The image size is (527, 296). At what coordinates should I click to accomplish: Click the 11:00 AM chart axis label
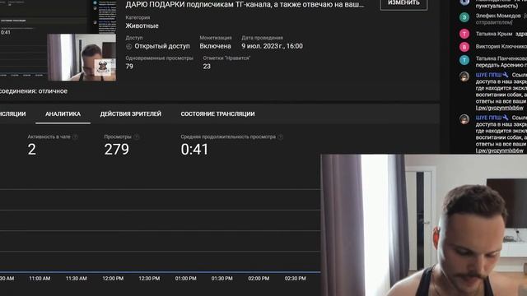[40, 279]
